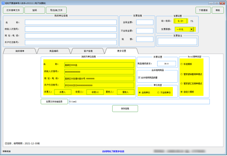Select the 不含税单价 radio button
Viewport: 227px width, 156px height.
tap(158, 92)
